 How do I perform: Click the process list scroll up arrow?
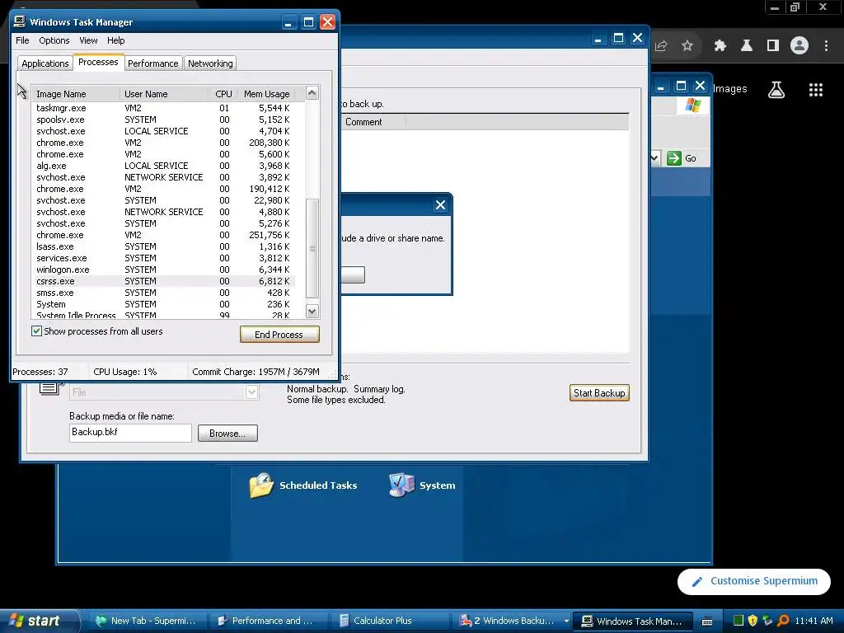(312, 93)
